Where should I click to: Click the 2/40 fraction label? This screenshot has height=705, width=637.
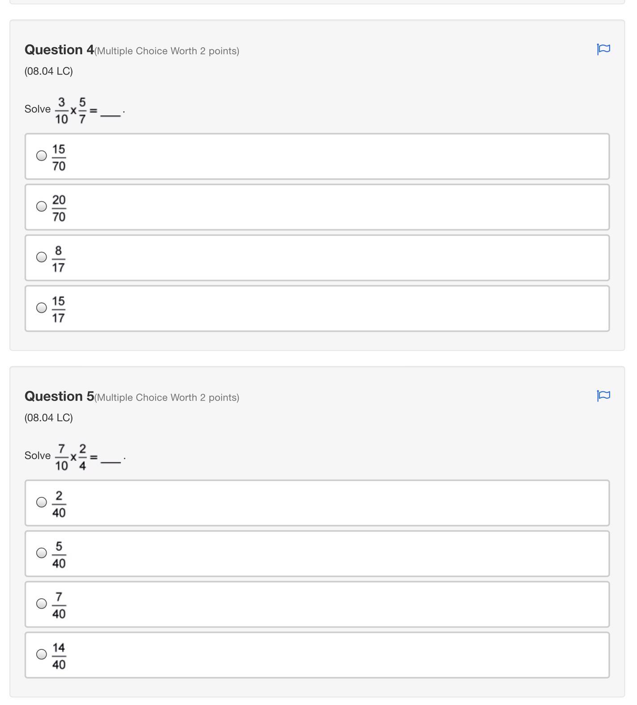click(x=59, y=504)
